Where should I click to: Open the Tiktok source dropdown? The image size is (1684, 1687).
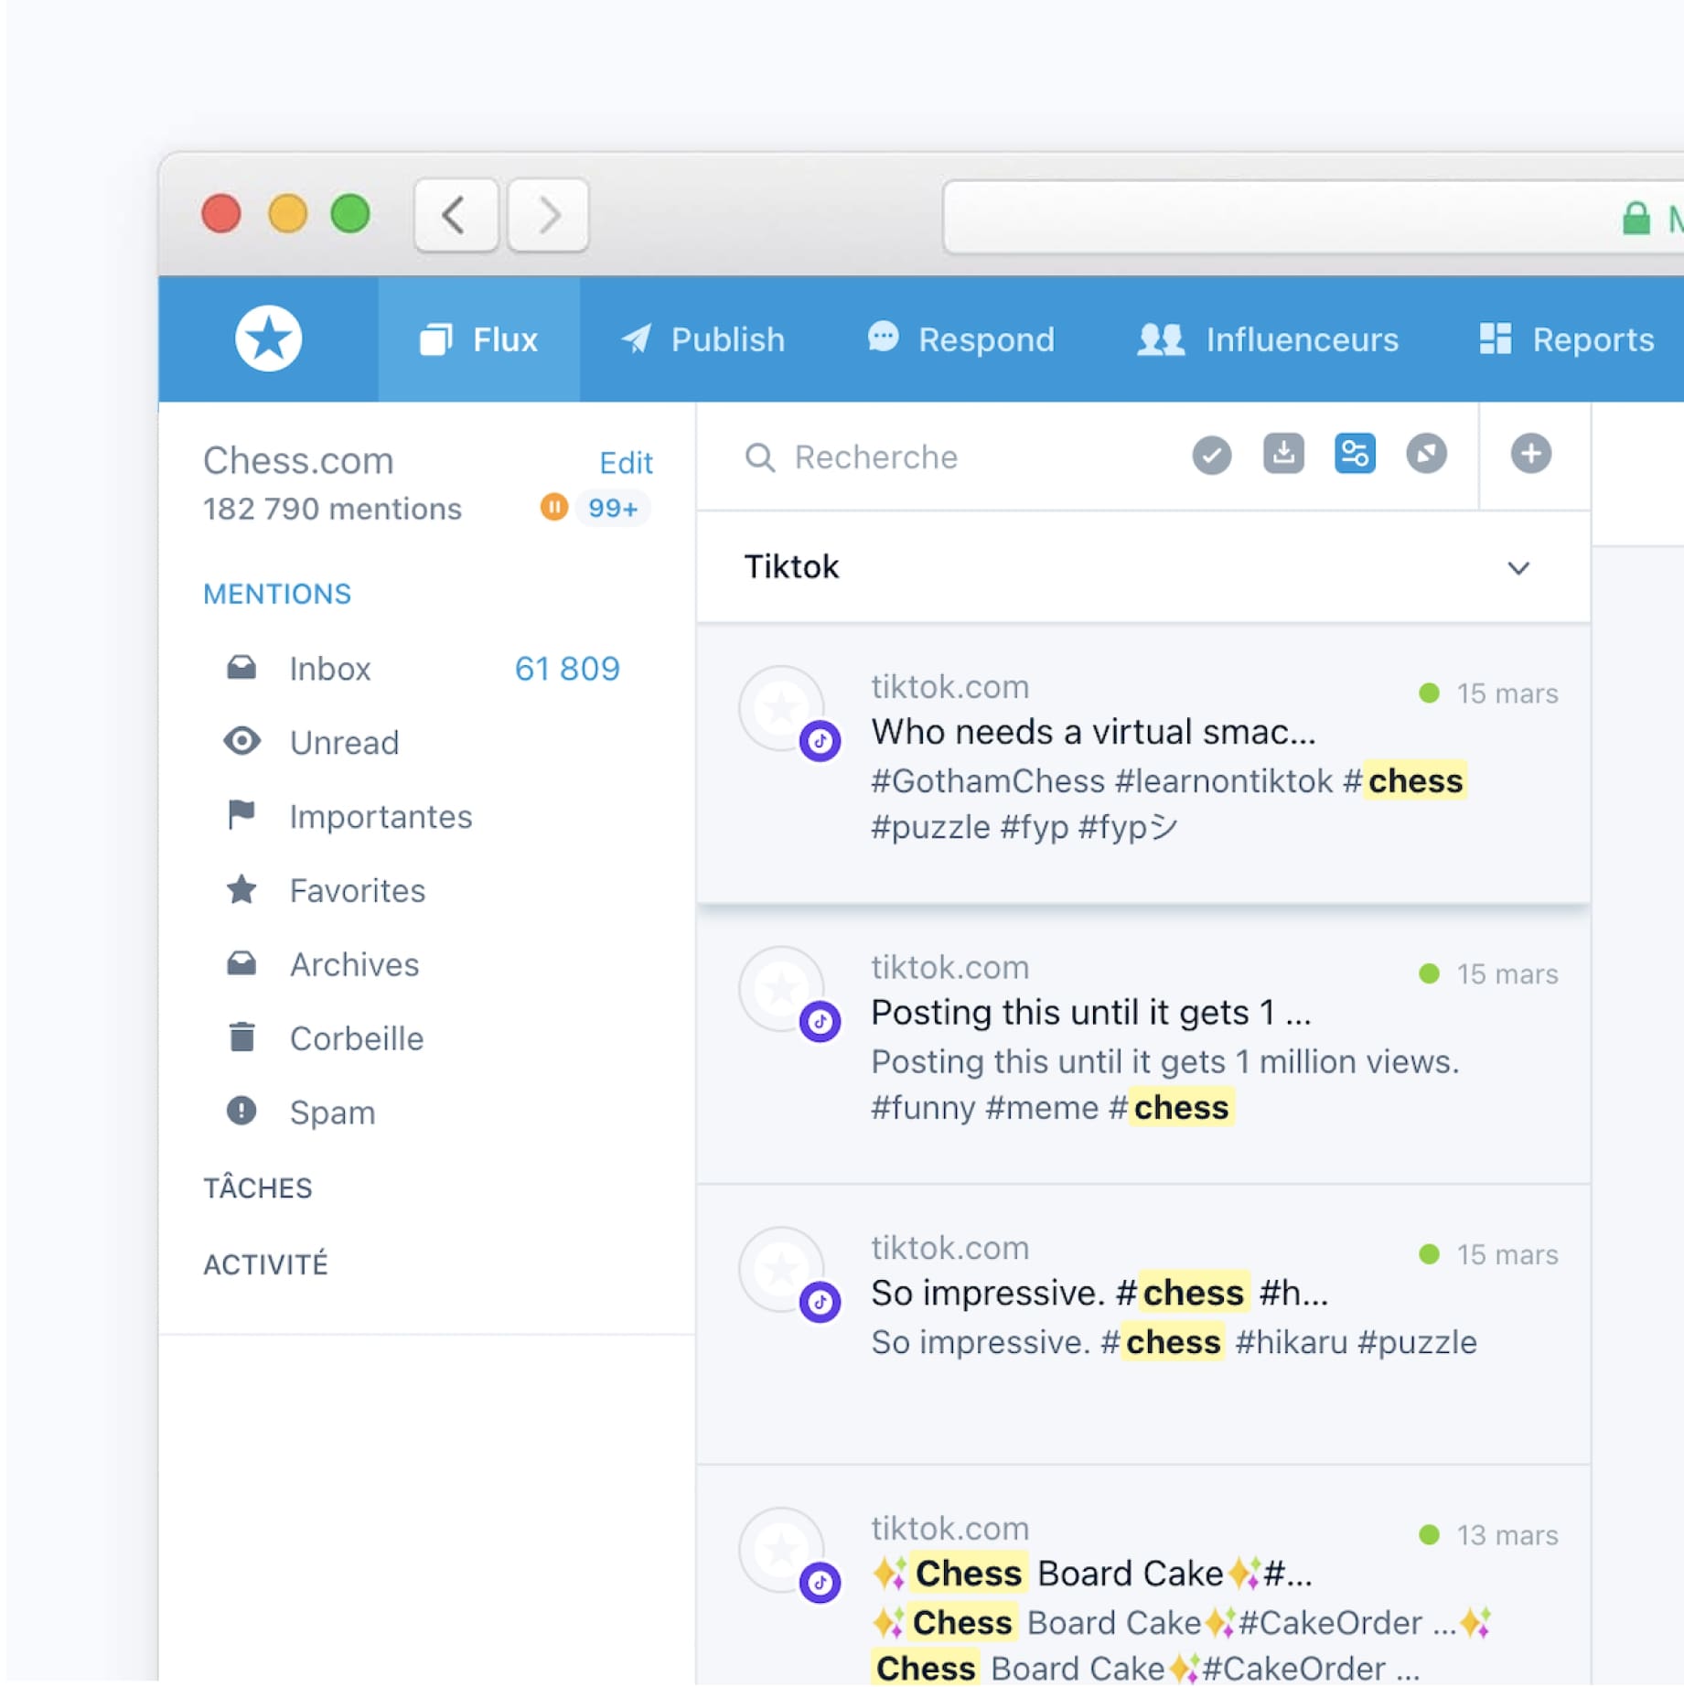click(1143, 567)
